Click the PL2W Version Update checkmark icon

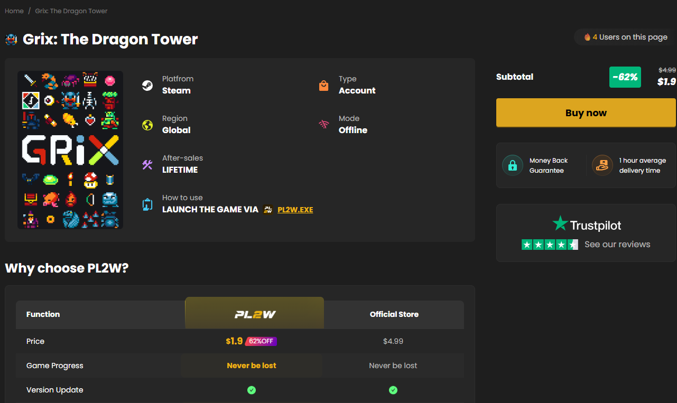pos(252,390)
